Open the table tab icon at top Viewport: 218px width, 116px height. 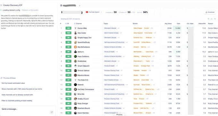(61, 5)
